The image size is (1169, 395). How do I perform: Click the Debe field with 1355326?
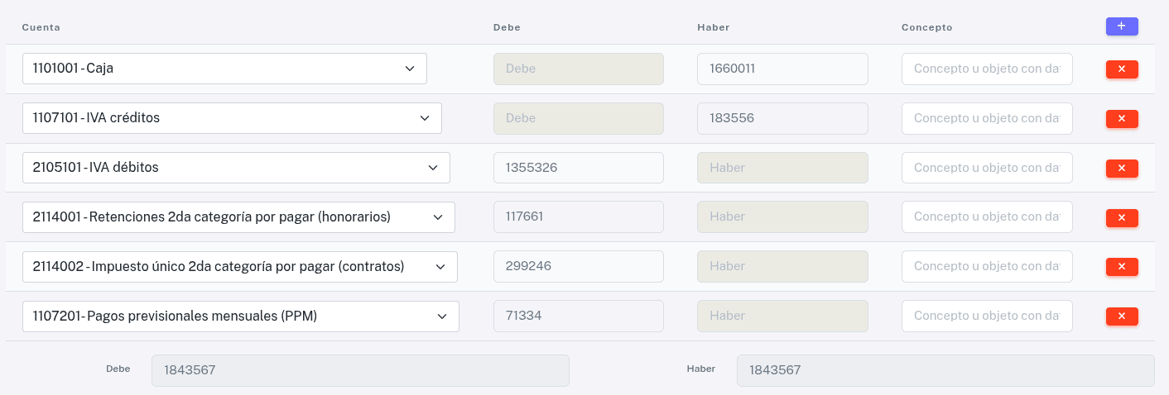(579, 168)
